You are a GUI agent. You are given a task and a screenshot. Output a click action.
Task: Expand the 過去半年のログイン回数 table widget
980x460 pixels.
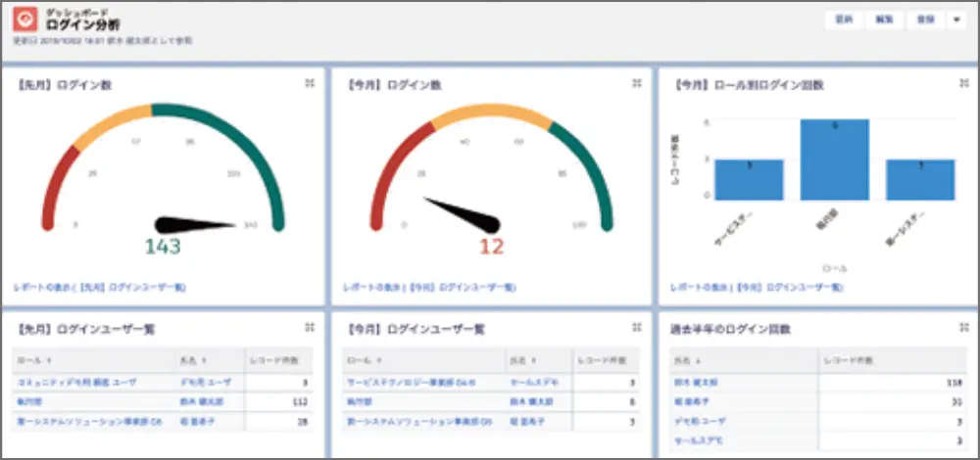963,328
